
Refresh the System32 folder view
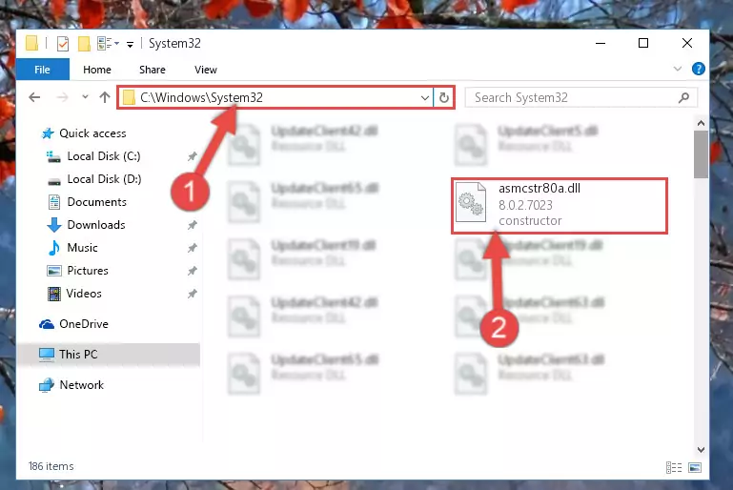click(x=443, y=98)
